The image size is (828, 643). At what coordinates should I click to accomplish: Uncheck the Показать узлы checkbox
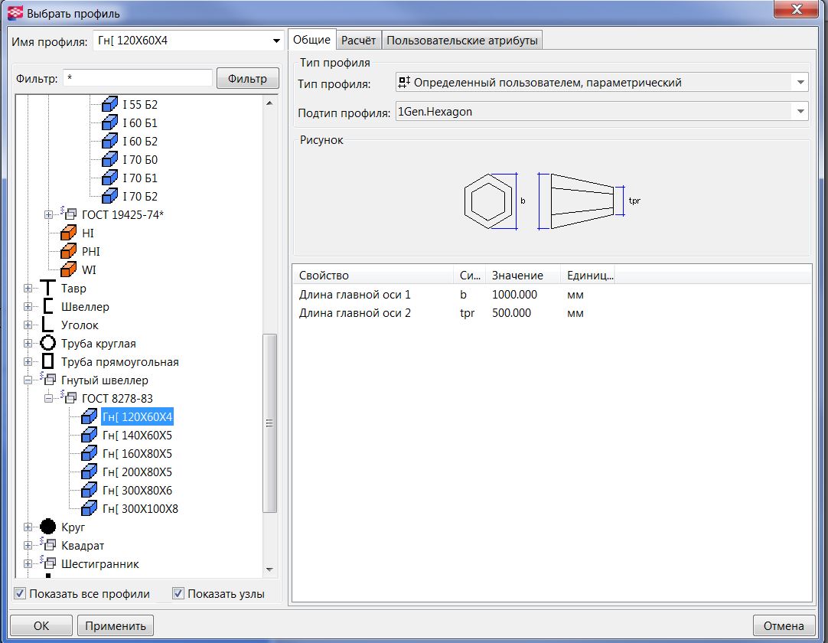tap(178, 594)
